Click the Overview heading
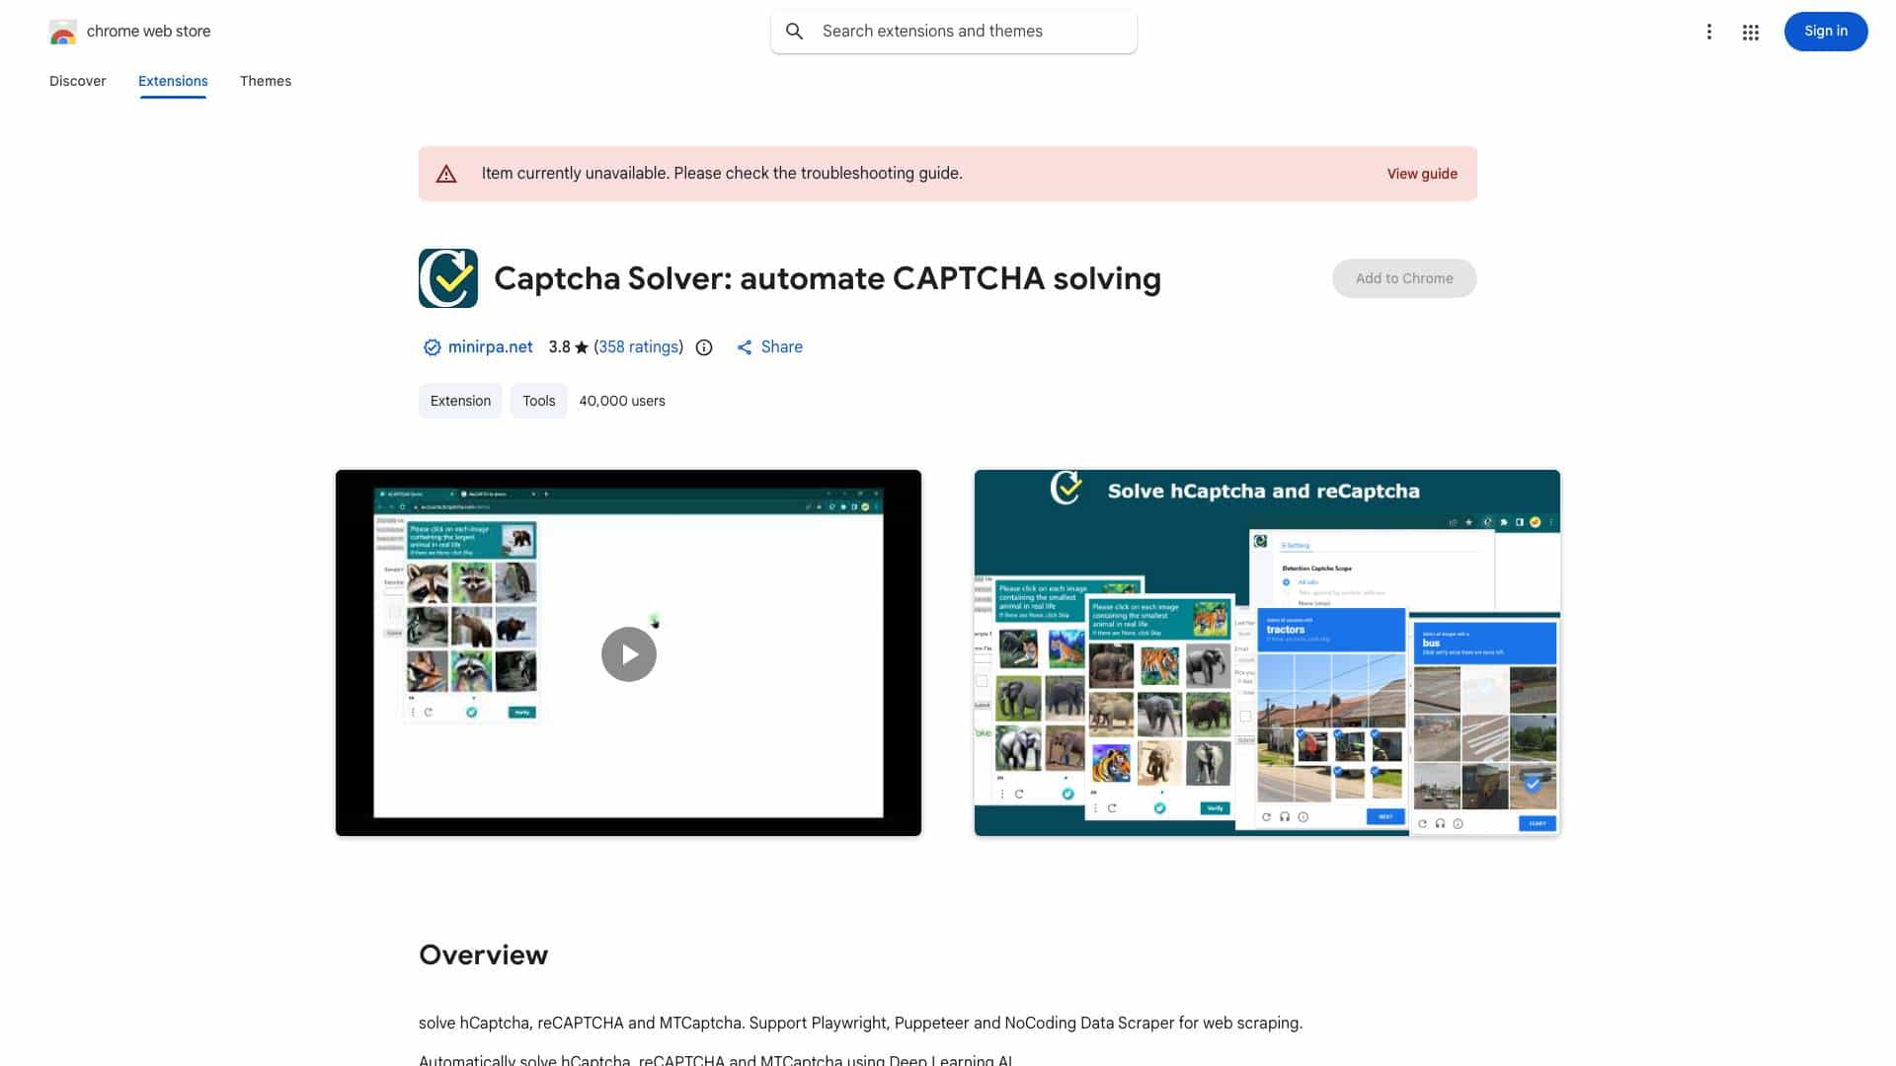The height and width of the screenshot is (1066, 1896). [x=484, y=955]
